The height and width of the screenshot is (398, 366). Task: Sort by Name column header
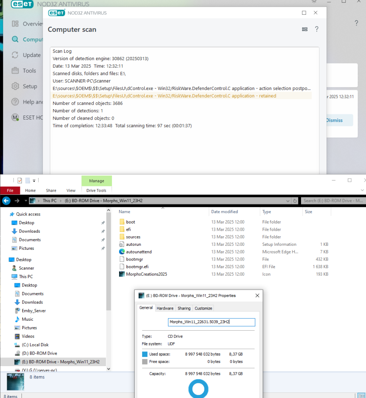[x=124, y=212]
